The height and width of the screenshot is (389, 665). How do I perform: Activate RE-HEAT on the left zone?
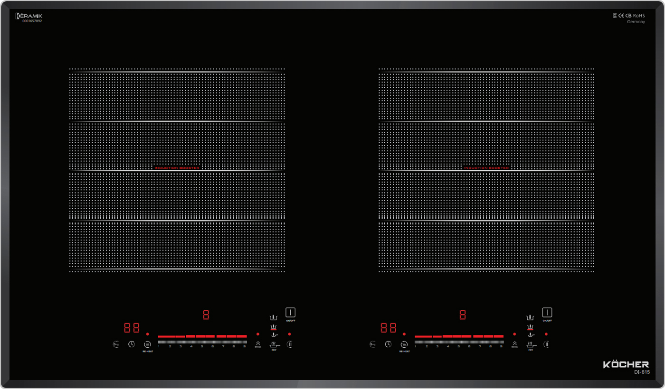tap(147, 344)
